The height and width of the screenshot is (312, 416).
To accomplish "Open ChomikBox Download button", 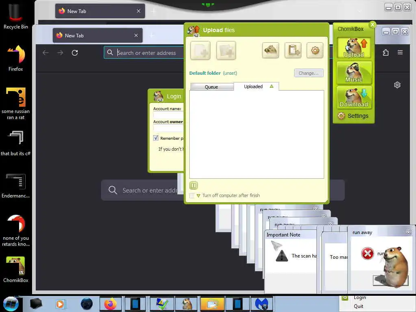I will pyautogui.click(x=354, y=97).
